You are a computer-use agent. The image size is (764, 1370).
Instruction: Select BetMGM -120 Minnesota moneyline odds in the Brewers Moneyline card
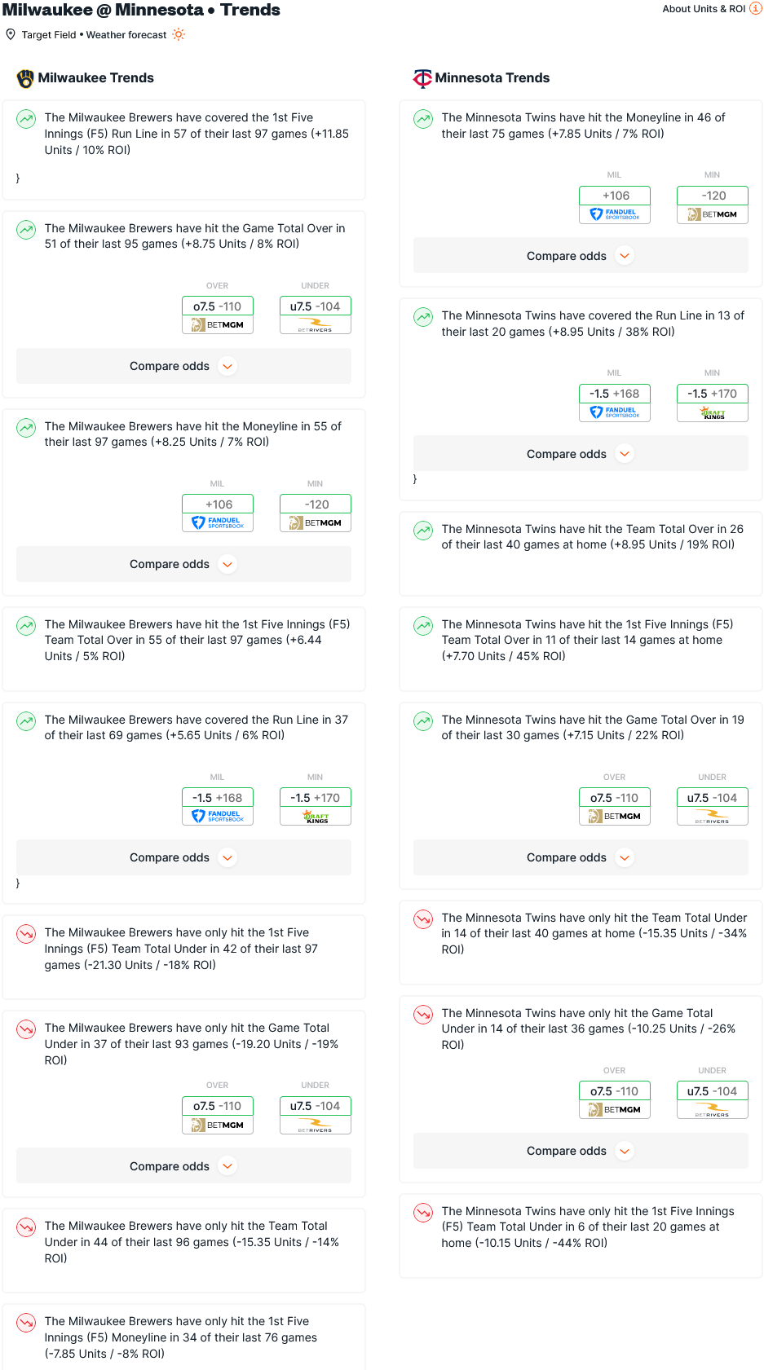tap(316, 513)
